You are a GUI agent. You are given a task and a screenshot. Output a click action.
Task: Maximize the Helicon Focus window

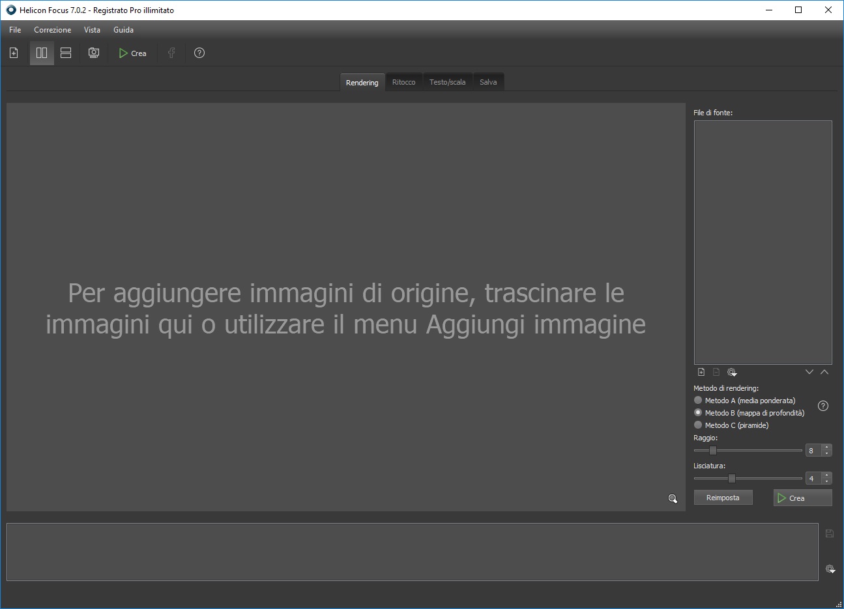[x=798, y=10]
